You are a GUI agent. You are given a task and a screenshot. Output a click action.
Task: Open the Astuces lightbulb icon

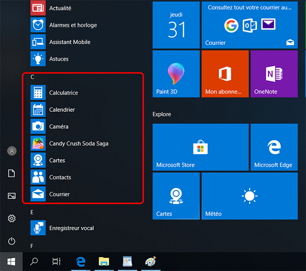38,58
